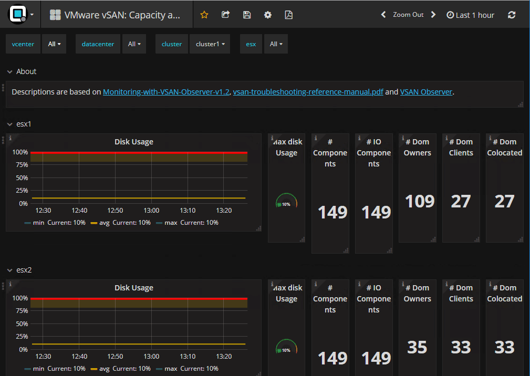Shift time range forward with right arrow
The height and width of the screenshot is (376, 530).
click(433, 15)
